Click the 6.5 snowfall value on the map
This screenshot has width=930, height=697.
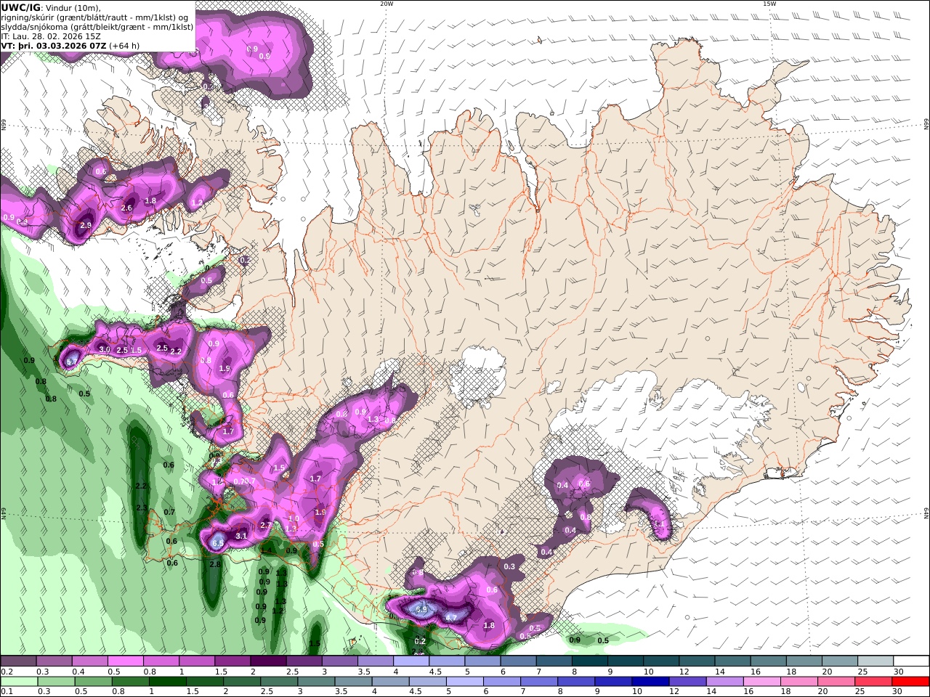(217, 542)
